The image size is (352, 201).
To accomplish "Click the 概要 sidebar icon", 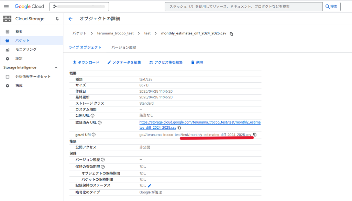I will tap(8, 32).
